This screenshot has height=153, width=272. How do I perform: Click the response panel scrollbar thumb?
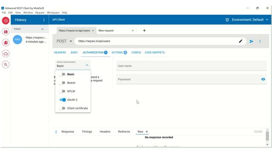267,136
